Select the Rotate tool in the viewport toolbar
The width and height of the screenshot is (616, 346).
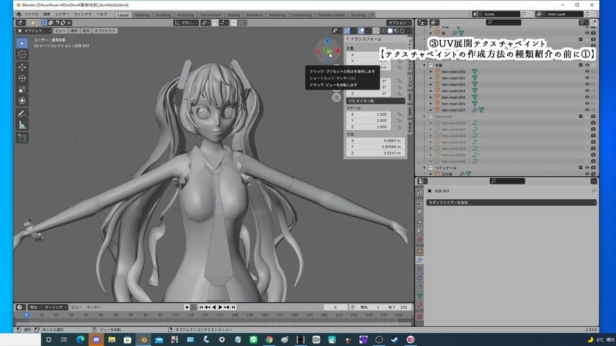[x=22, y=78]
